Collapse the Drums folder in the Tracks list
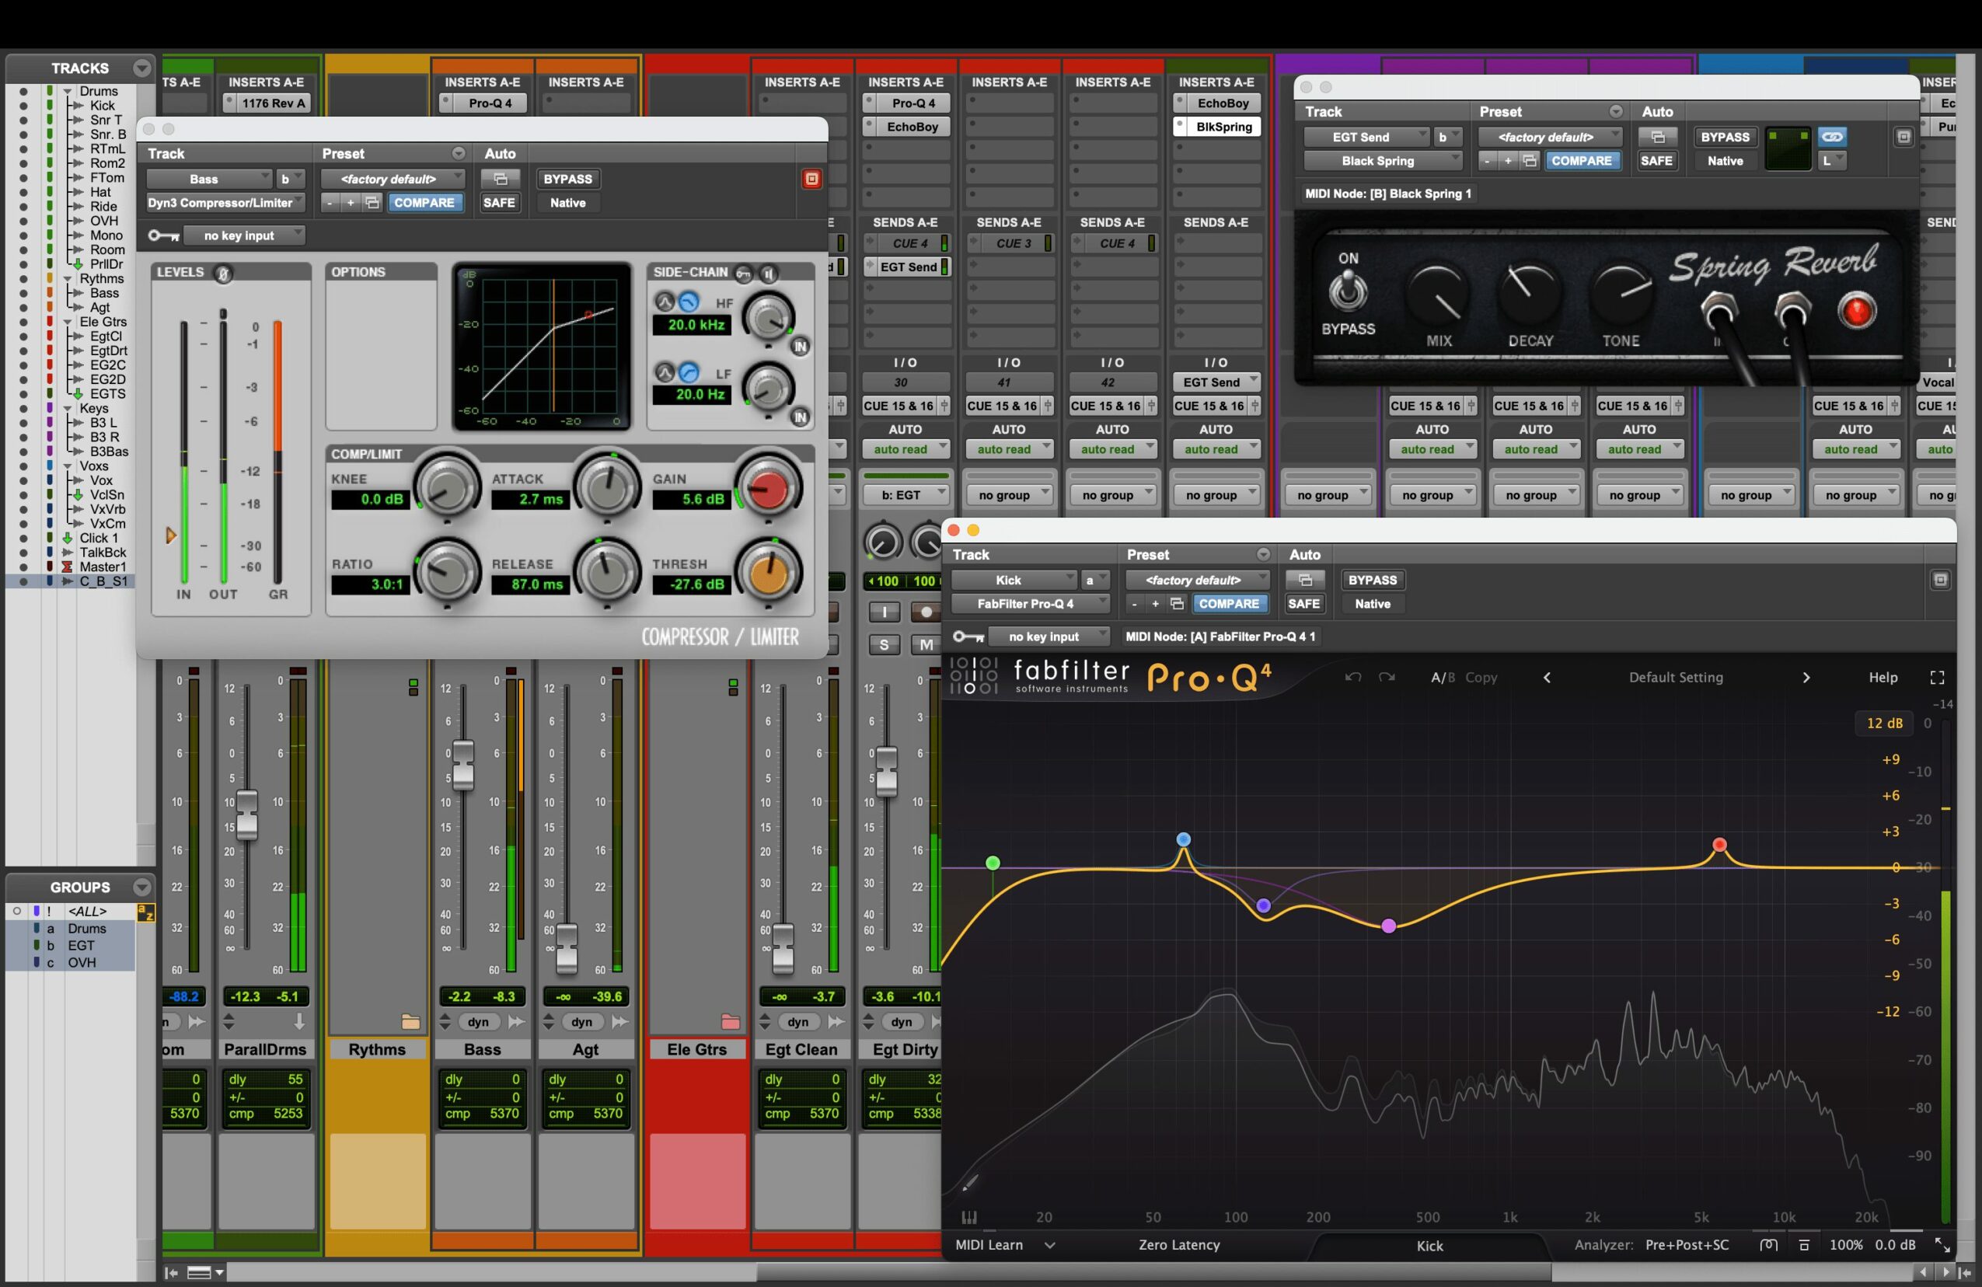The image size is (1982, 1287). [68, 91]
